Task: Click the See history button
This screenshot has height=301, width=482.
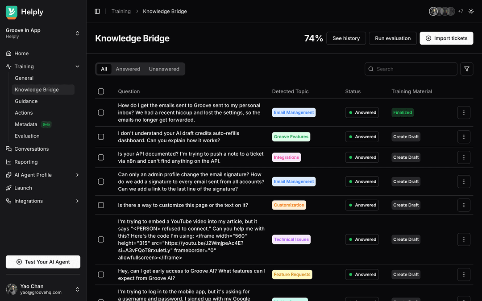Action: pos(346,38)
